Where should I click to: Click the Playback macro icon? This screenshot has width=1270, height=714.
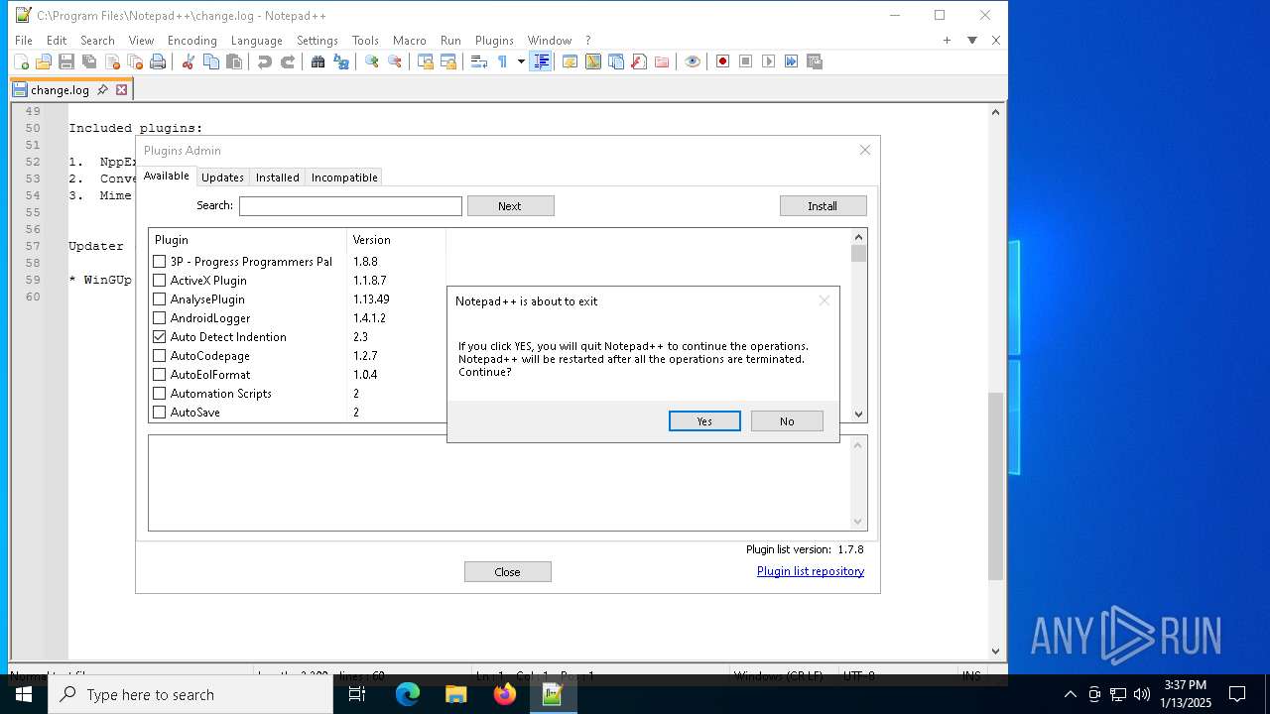pos(768,61)
